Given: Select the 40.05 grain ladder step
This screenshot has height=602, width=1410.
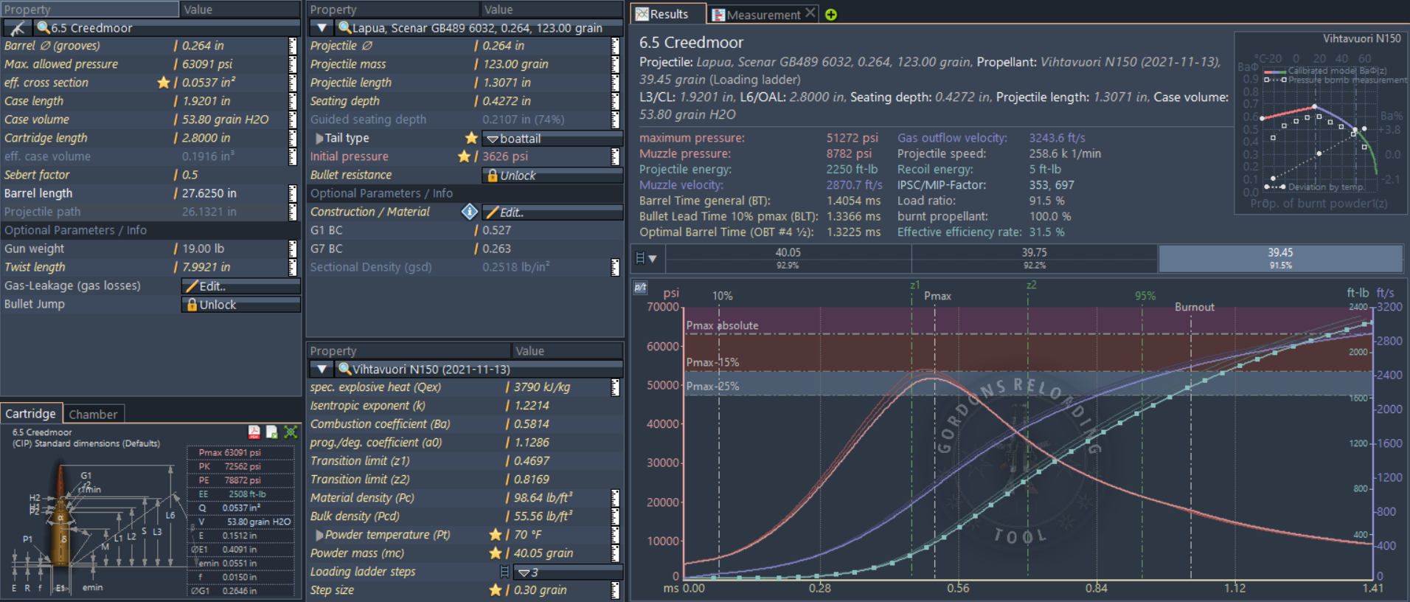Looking at the screenshot, I should [x=788, y=258].
